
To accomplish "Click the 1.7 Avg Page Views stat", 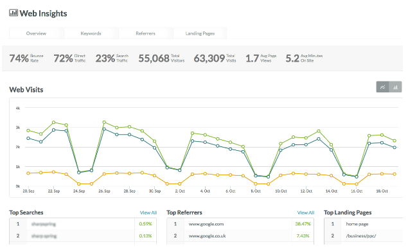I will click(261, 58).
